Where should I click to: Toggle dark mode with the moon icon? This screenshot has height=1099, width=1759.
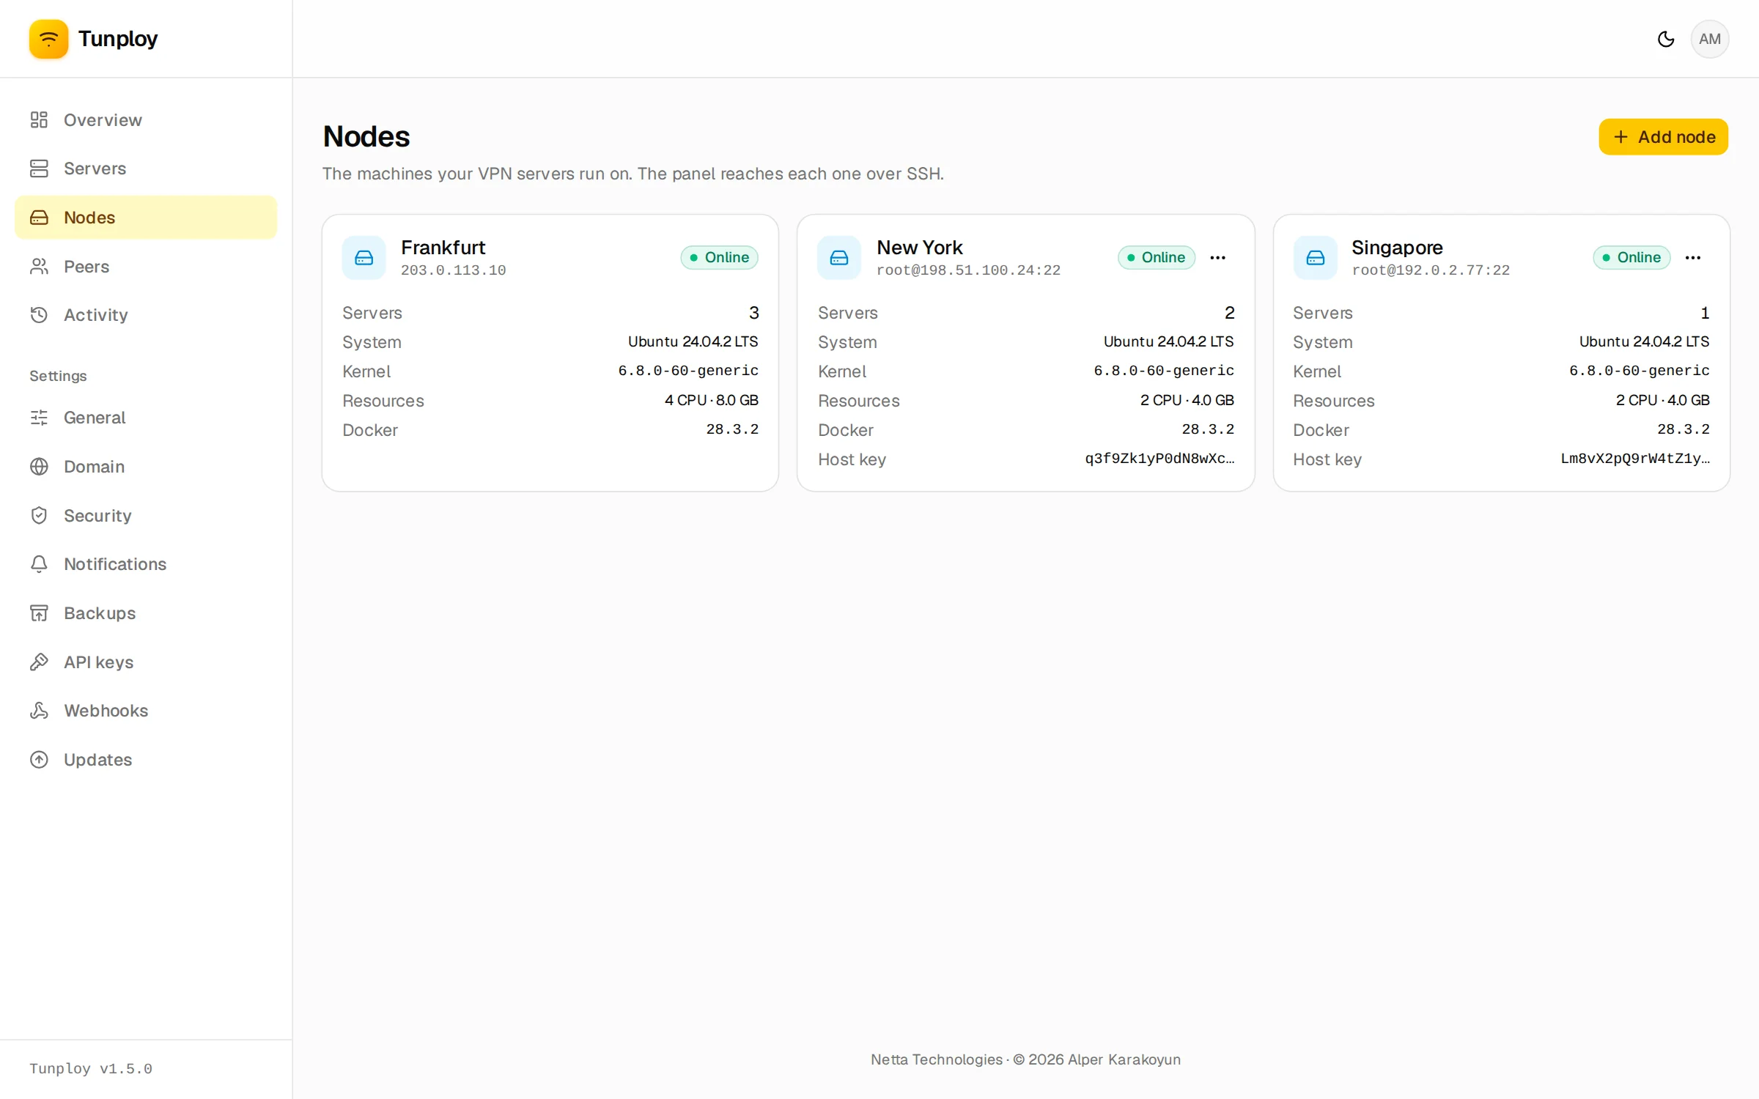point(1665,39)
